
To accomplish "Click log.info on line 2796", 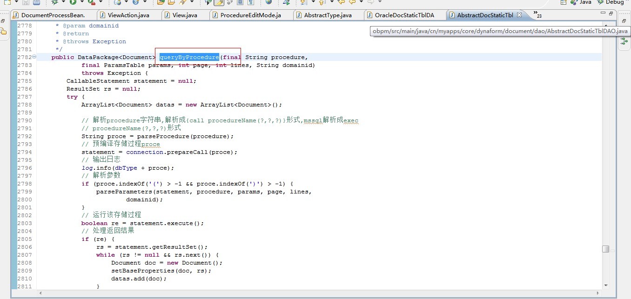I will (98, 168).
